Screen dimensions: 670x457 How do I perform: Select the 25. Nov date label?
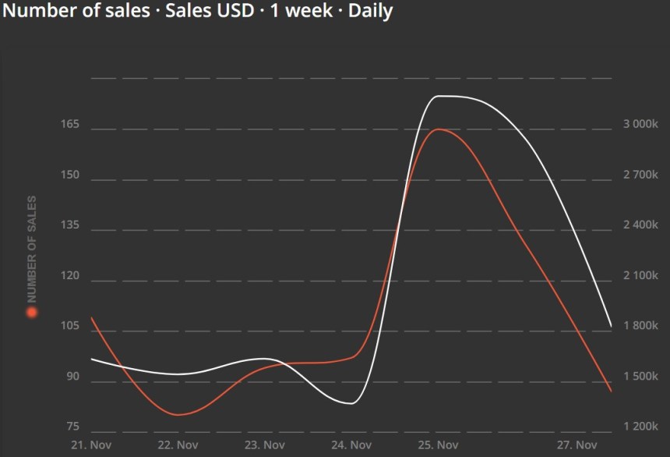coord(437,445)
